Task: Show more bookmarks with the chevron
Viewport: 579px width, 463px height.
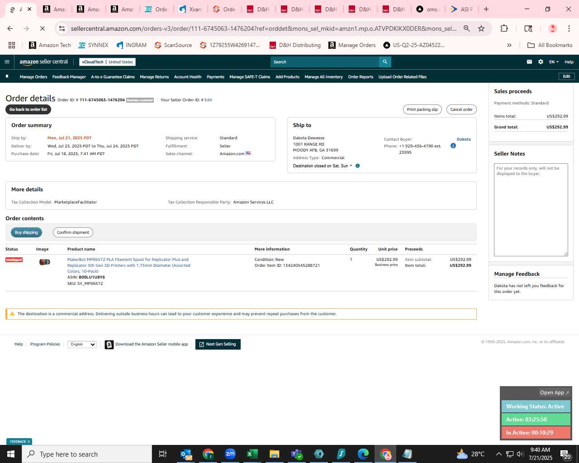Action: click(x=509, y=45)
